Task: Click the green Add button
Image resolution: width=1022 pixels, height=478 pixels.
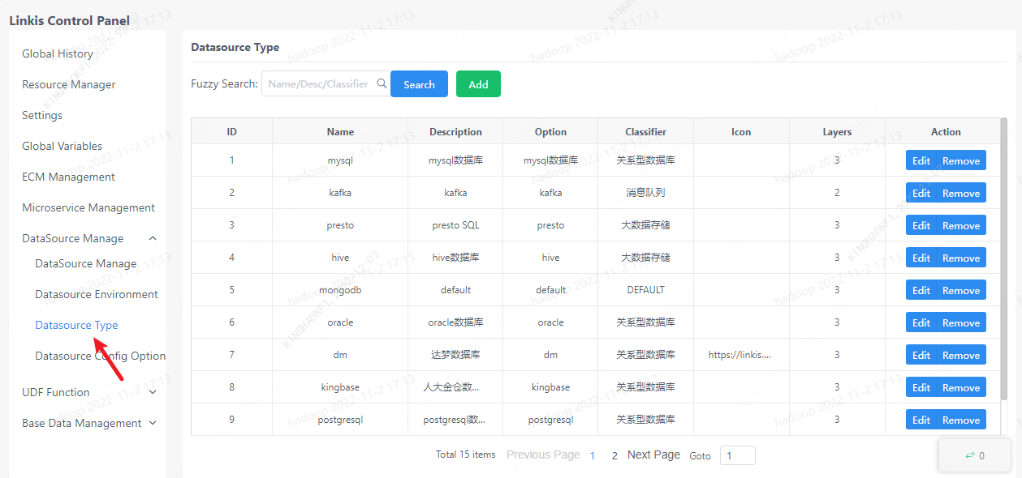Action: (478, 83)
